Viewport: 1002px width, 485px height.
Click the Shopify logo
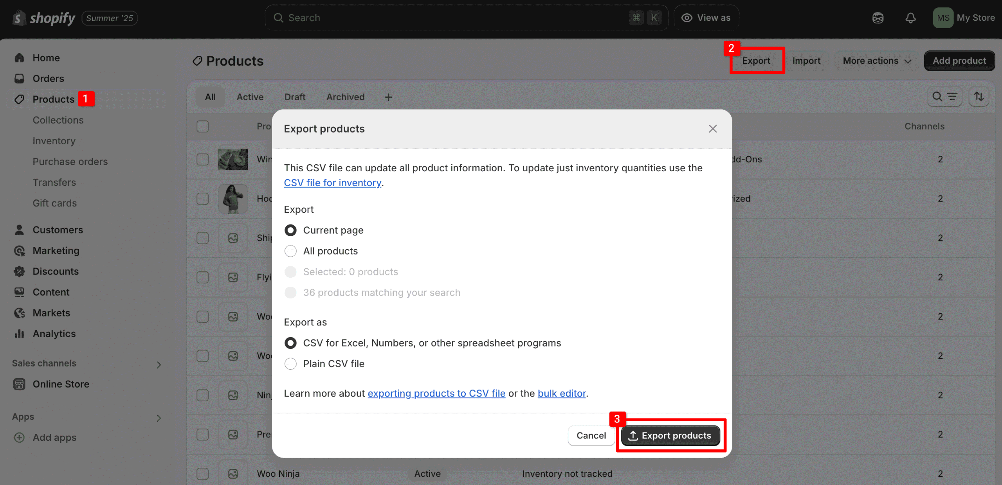(x=43, y=18)
